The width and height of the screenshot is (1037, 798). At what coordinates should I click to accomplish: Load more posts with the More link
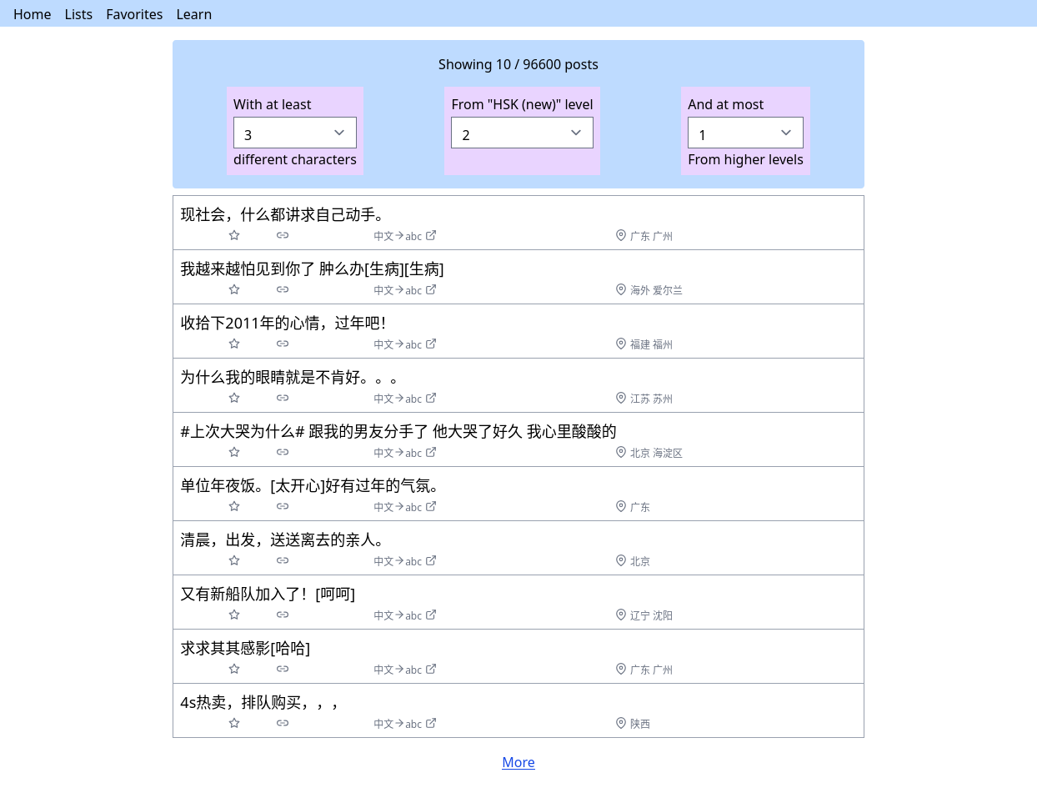[518, 762]
